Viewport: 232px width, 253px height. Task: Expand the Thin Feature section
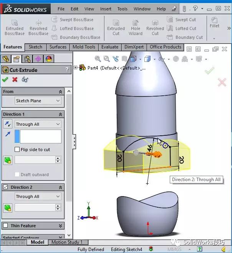60,226
